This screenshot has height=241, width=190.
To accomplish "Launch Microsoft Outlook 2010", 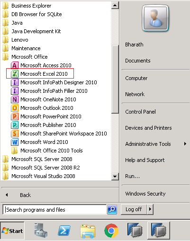I will pyautogui.click(x=42, y=108).
